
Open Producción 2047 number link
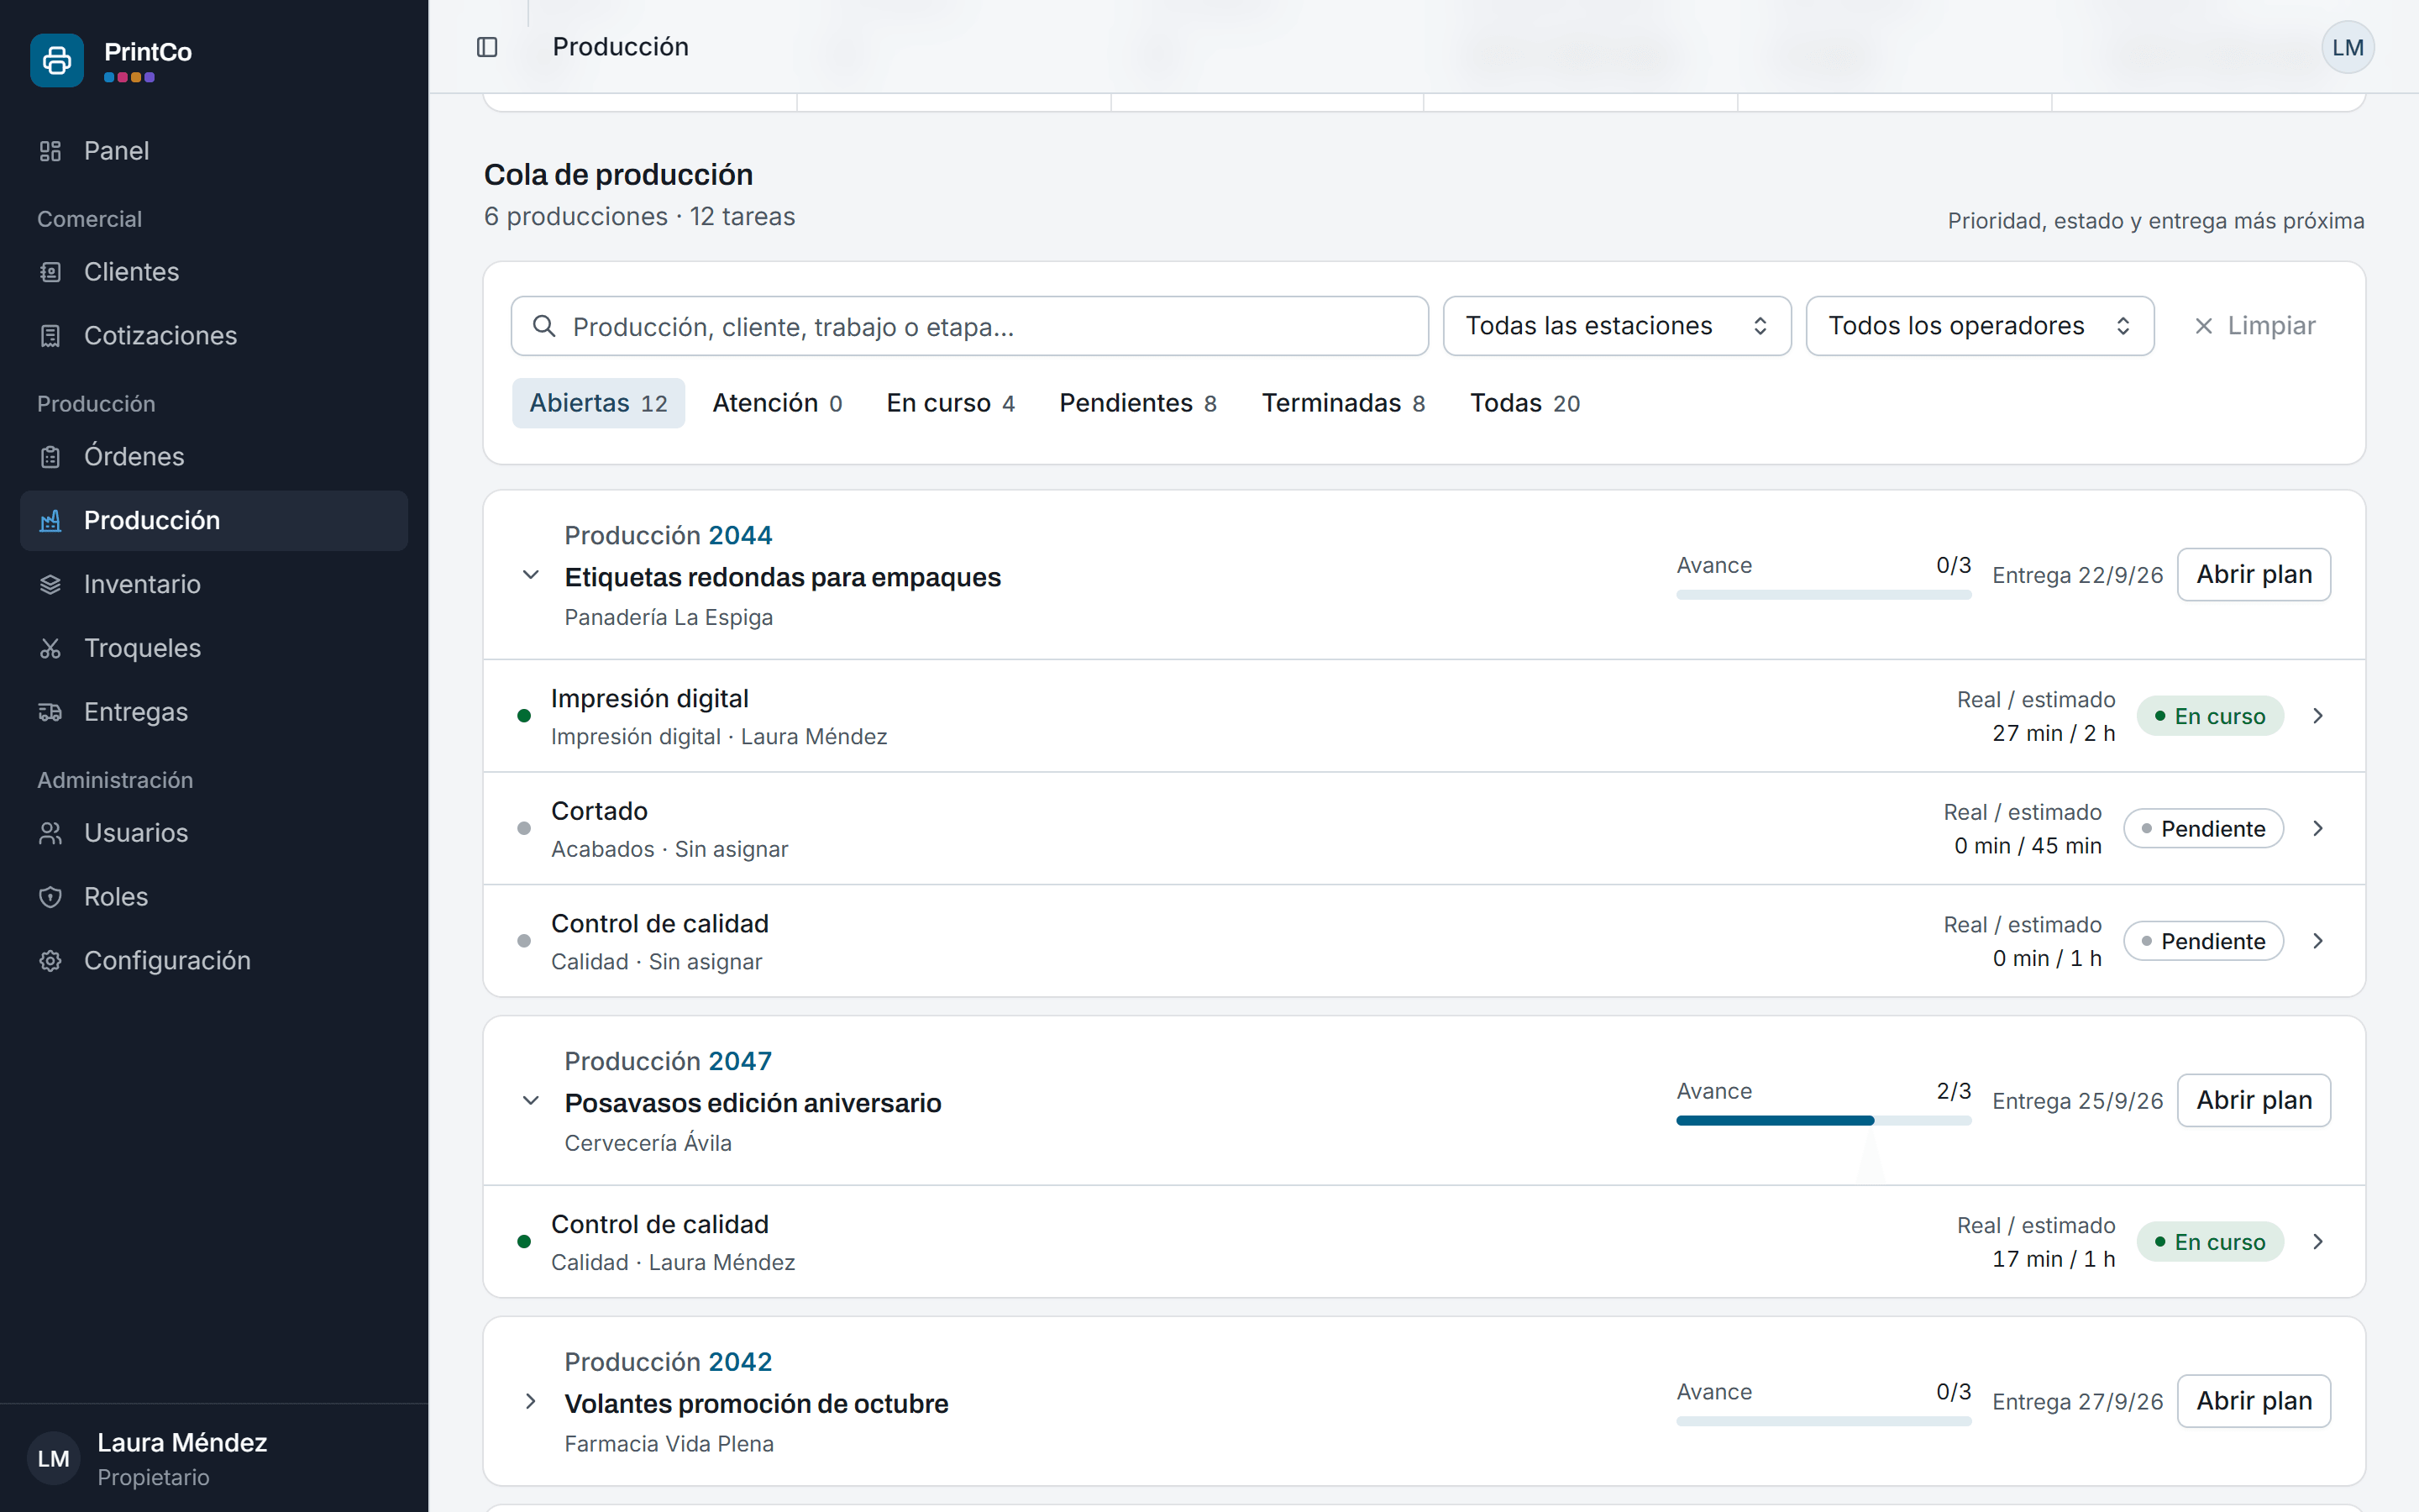tap(740, 1062)
